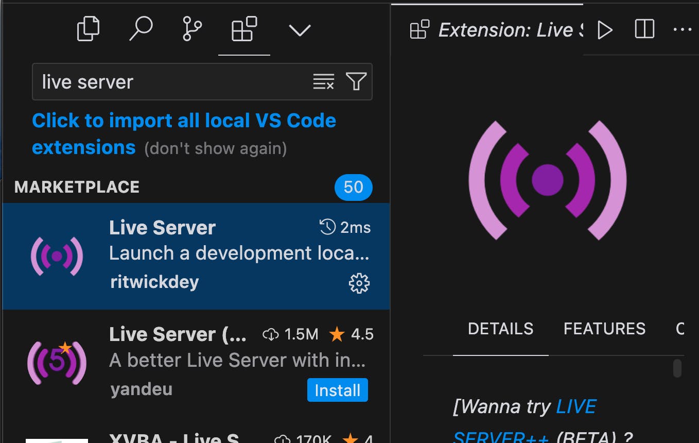Click the details pane scrollbar
Screen dimensions: 699x443
(x=677, y=368)
